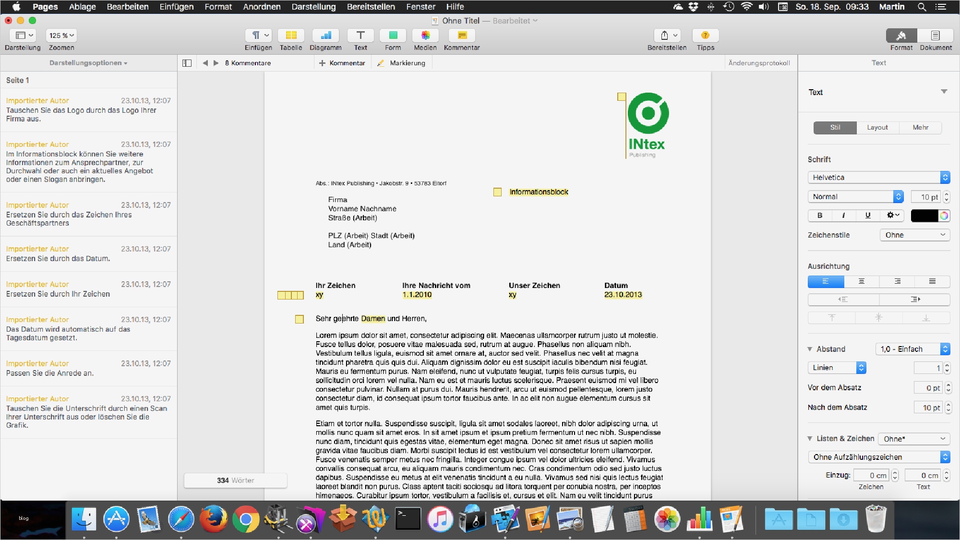Open the Zeichenstile Ohne dropdown
The width and height of the screenshot is (960, 540).
[x=914, y=235]
